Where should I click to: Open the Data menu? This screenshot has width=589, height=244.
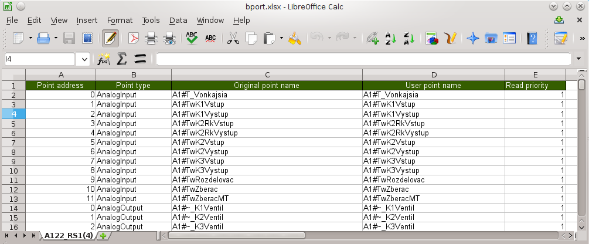[178, 20]
